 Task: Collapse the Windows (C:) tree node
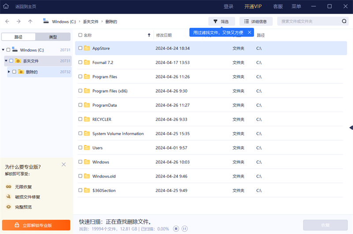click(3, 50)
